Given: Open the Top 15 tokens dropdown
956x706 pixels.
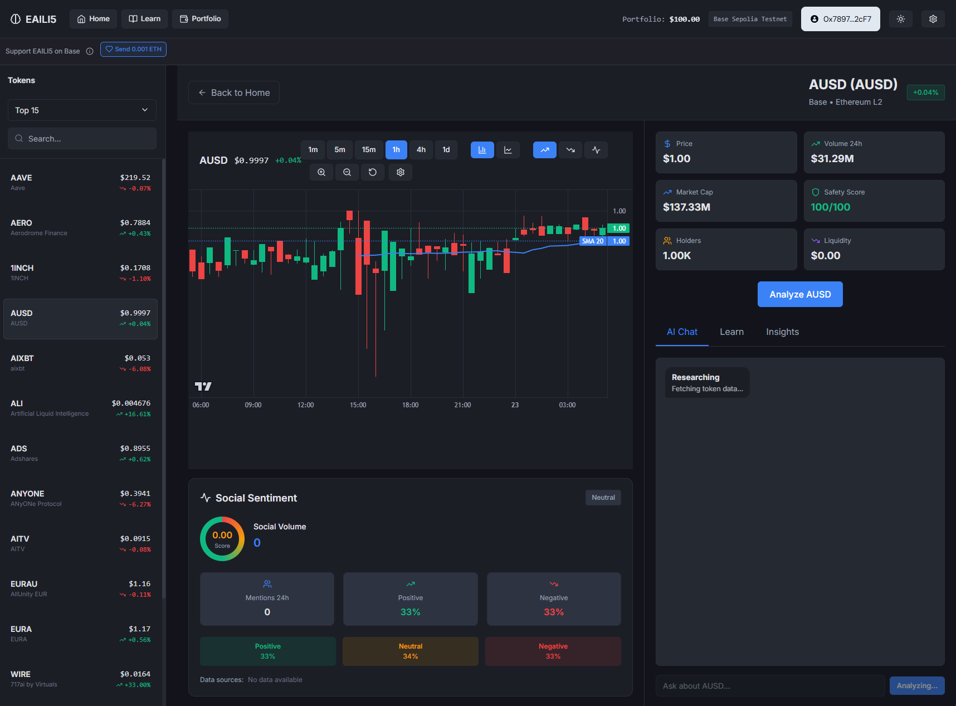Looking at the screenshot, I should 81,110.
